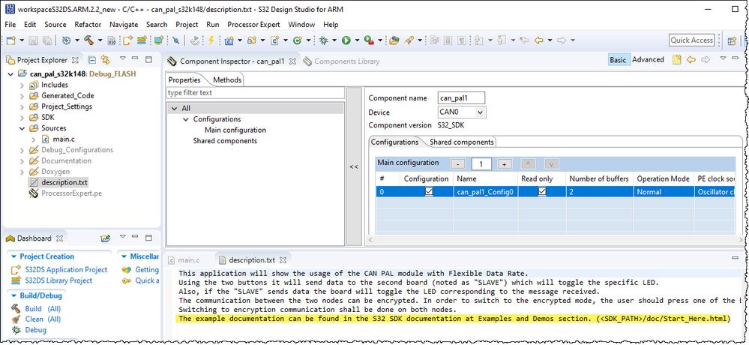Open the Processor Expert menu
The height and width of the screenshot is (345, 749).
point(253,24)
